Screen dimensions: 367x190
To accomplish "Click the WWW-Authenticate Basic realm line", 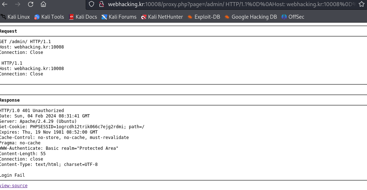I will (x=59, y=148).
